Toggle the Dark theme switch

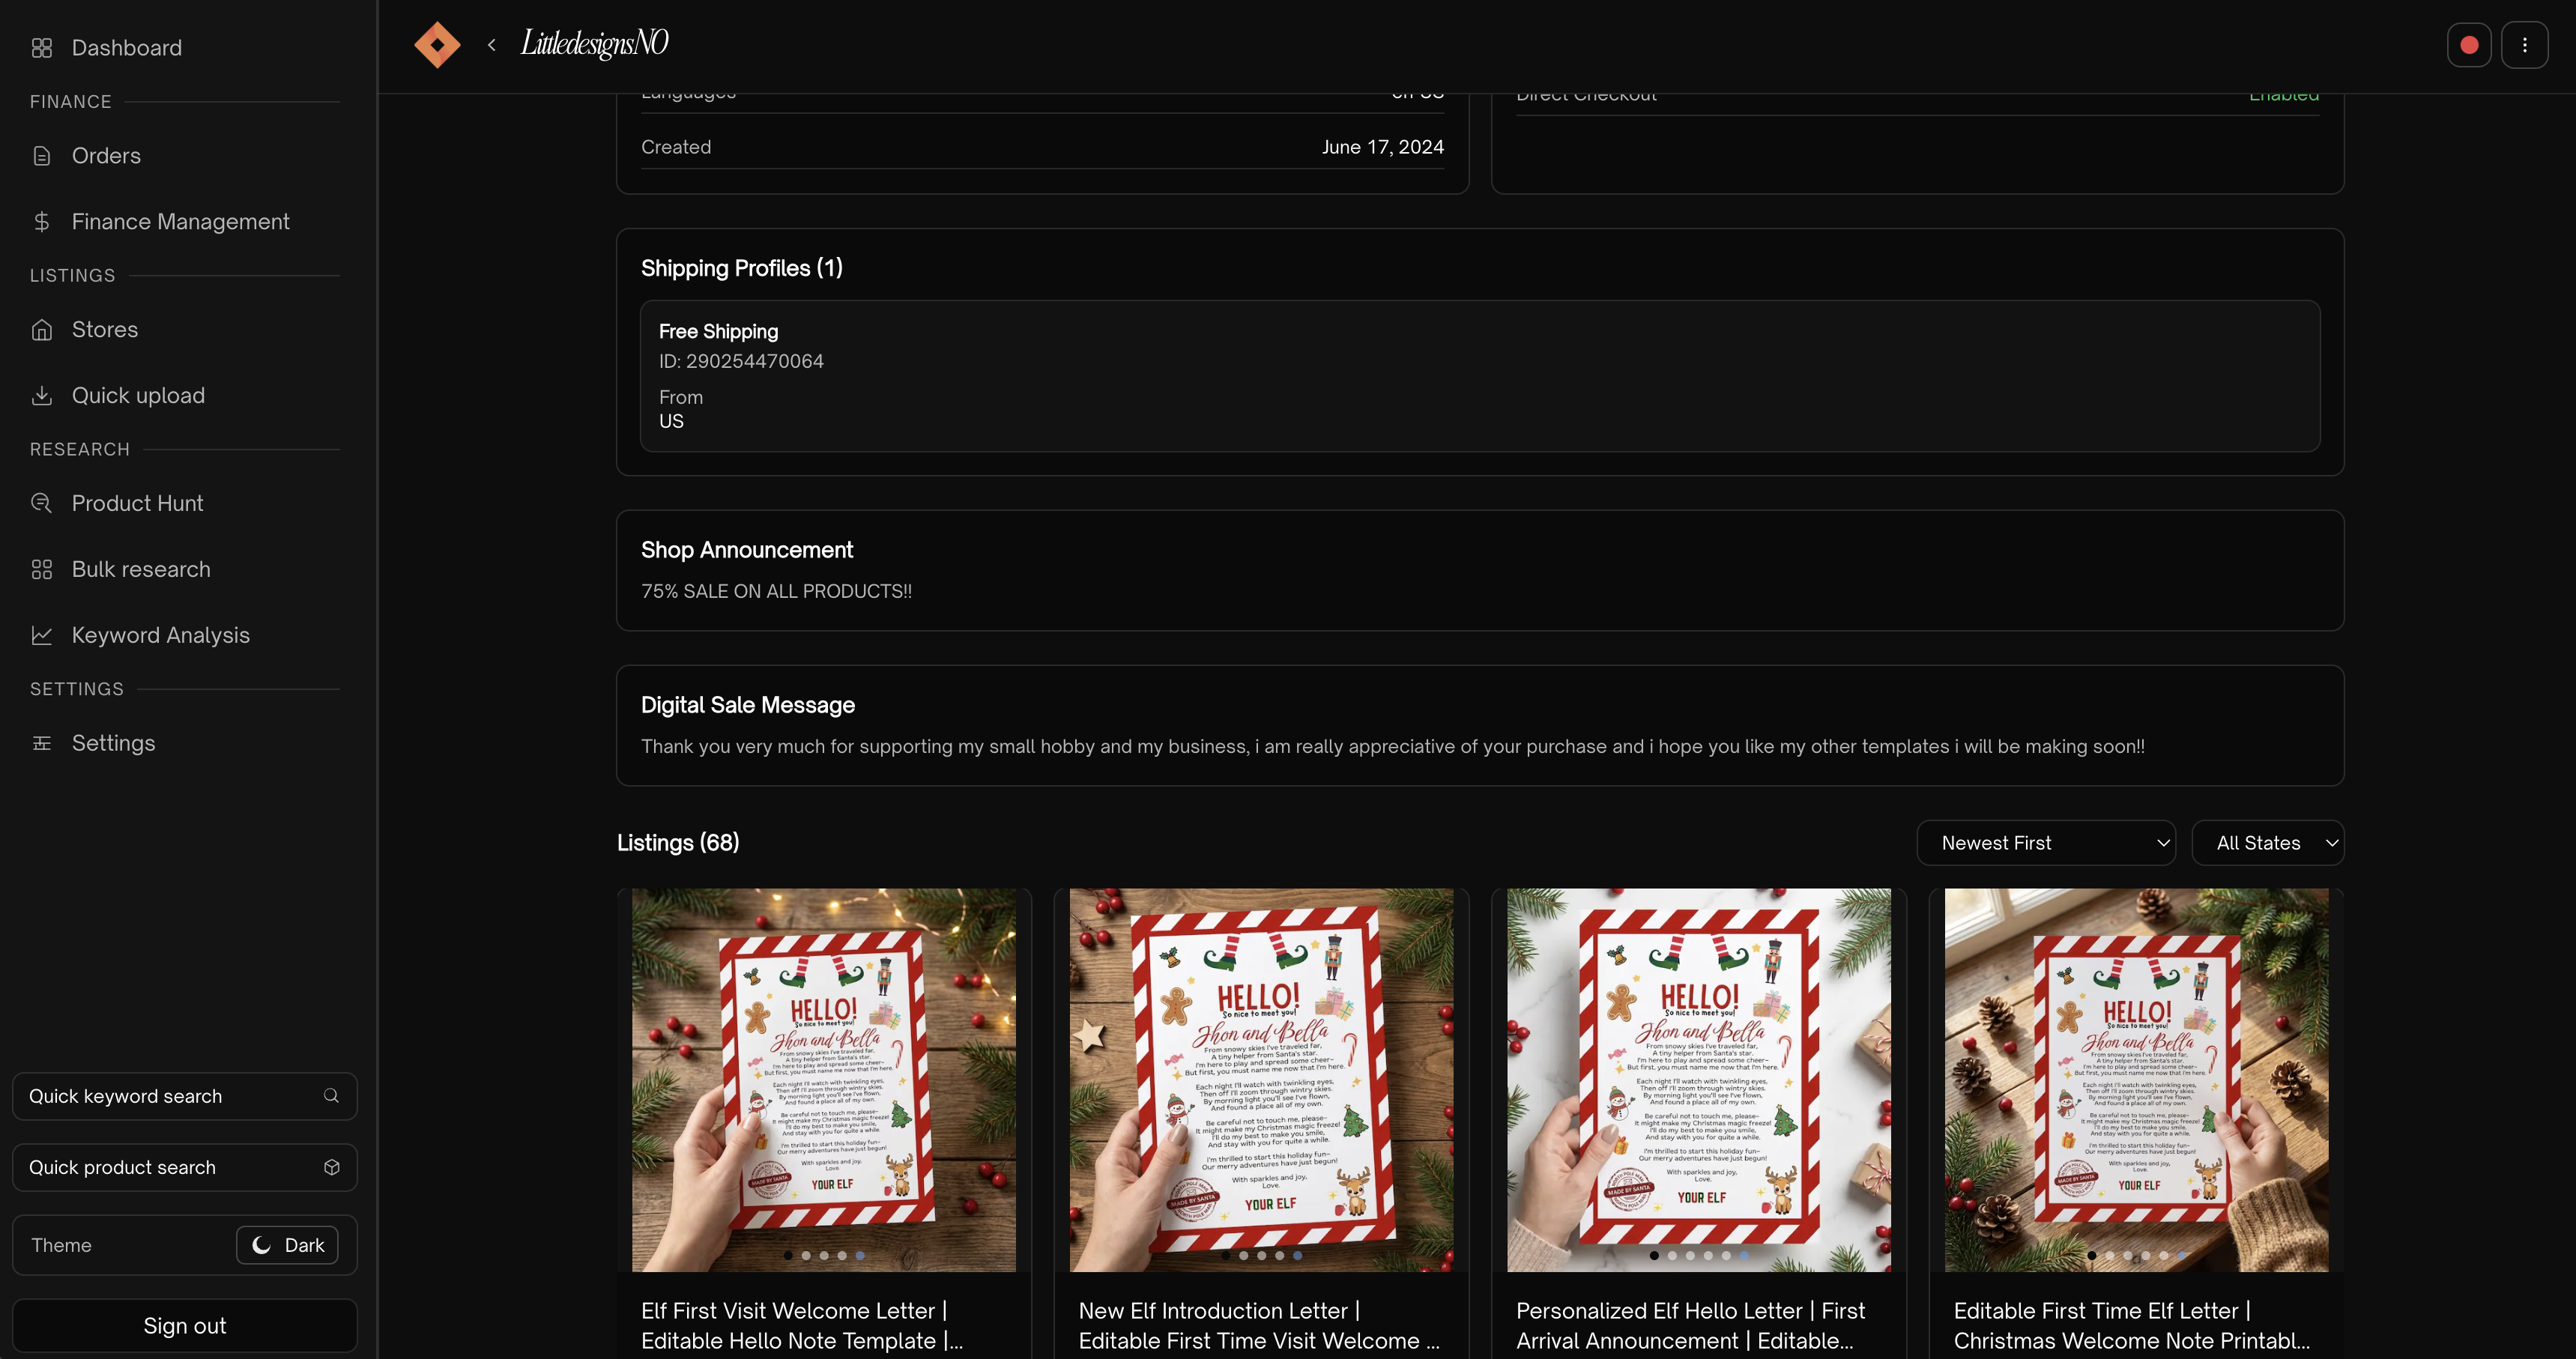(287, 1245)
